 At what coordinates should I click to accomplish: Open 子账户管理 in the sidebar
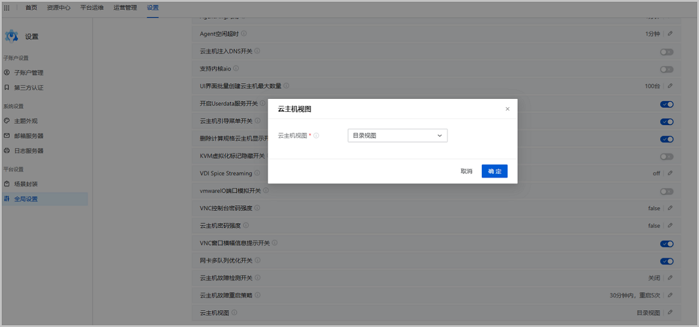click(x=29, y=73)
